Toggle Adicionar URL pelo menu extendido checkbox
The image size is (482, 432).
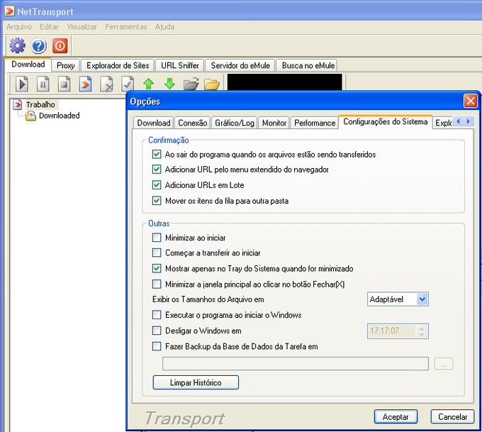pyautogui.click(x=157, y=170)
